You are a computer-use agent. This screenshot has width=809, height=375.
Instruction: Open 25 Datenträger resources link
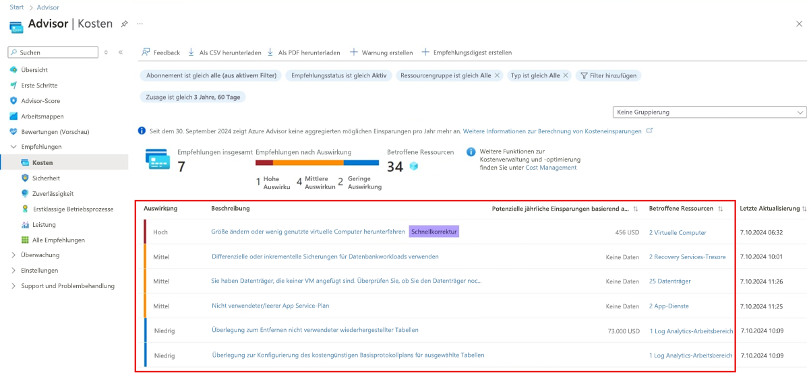[x=669, y=281]
